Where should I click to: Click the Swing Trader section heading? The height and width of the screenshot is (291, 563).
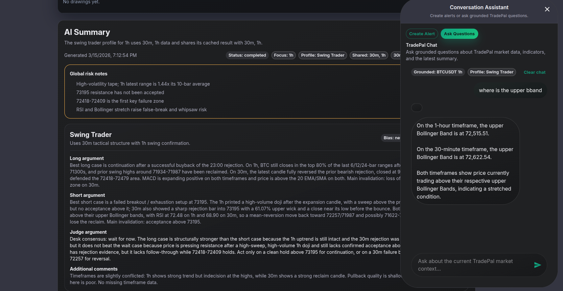91,135
